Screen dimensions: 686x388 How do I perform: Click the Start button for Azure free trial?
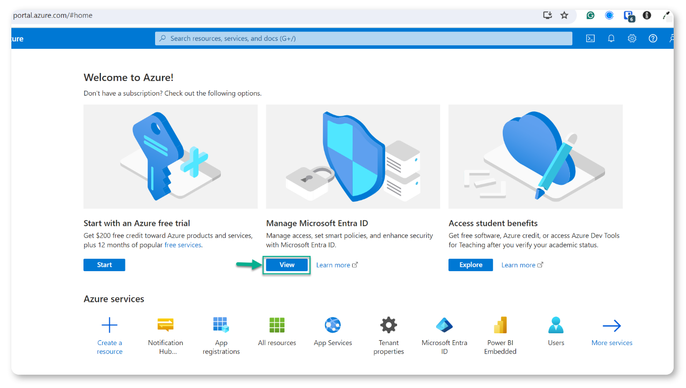pyautogui.click(x=104, y=265)
